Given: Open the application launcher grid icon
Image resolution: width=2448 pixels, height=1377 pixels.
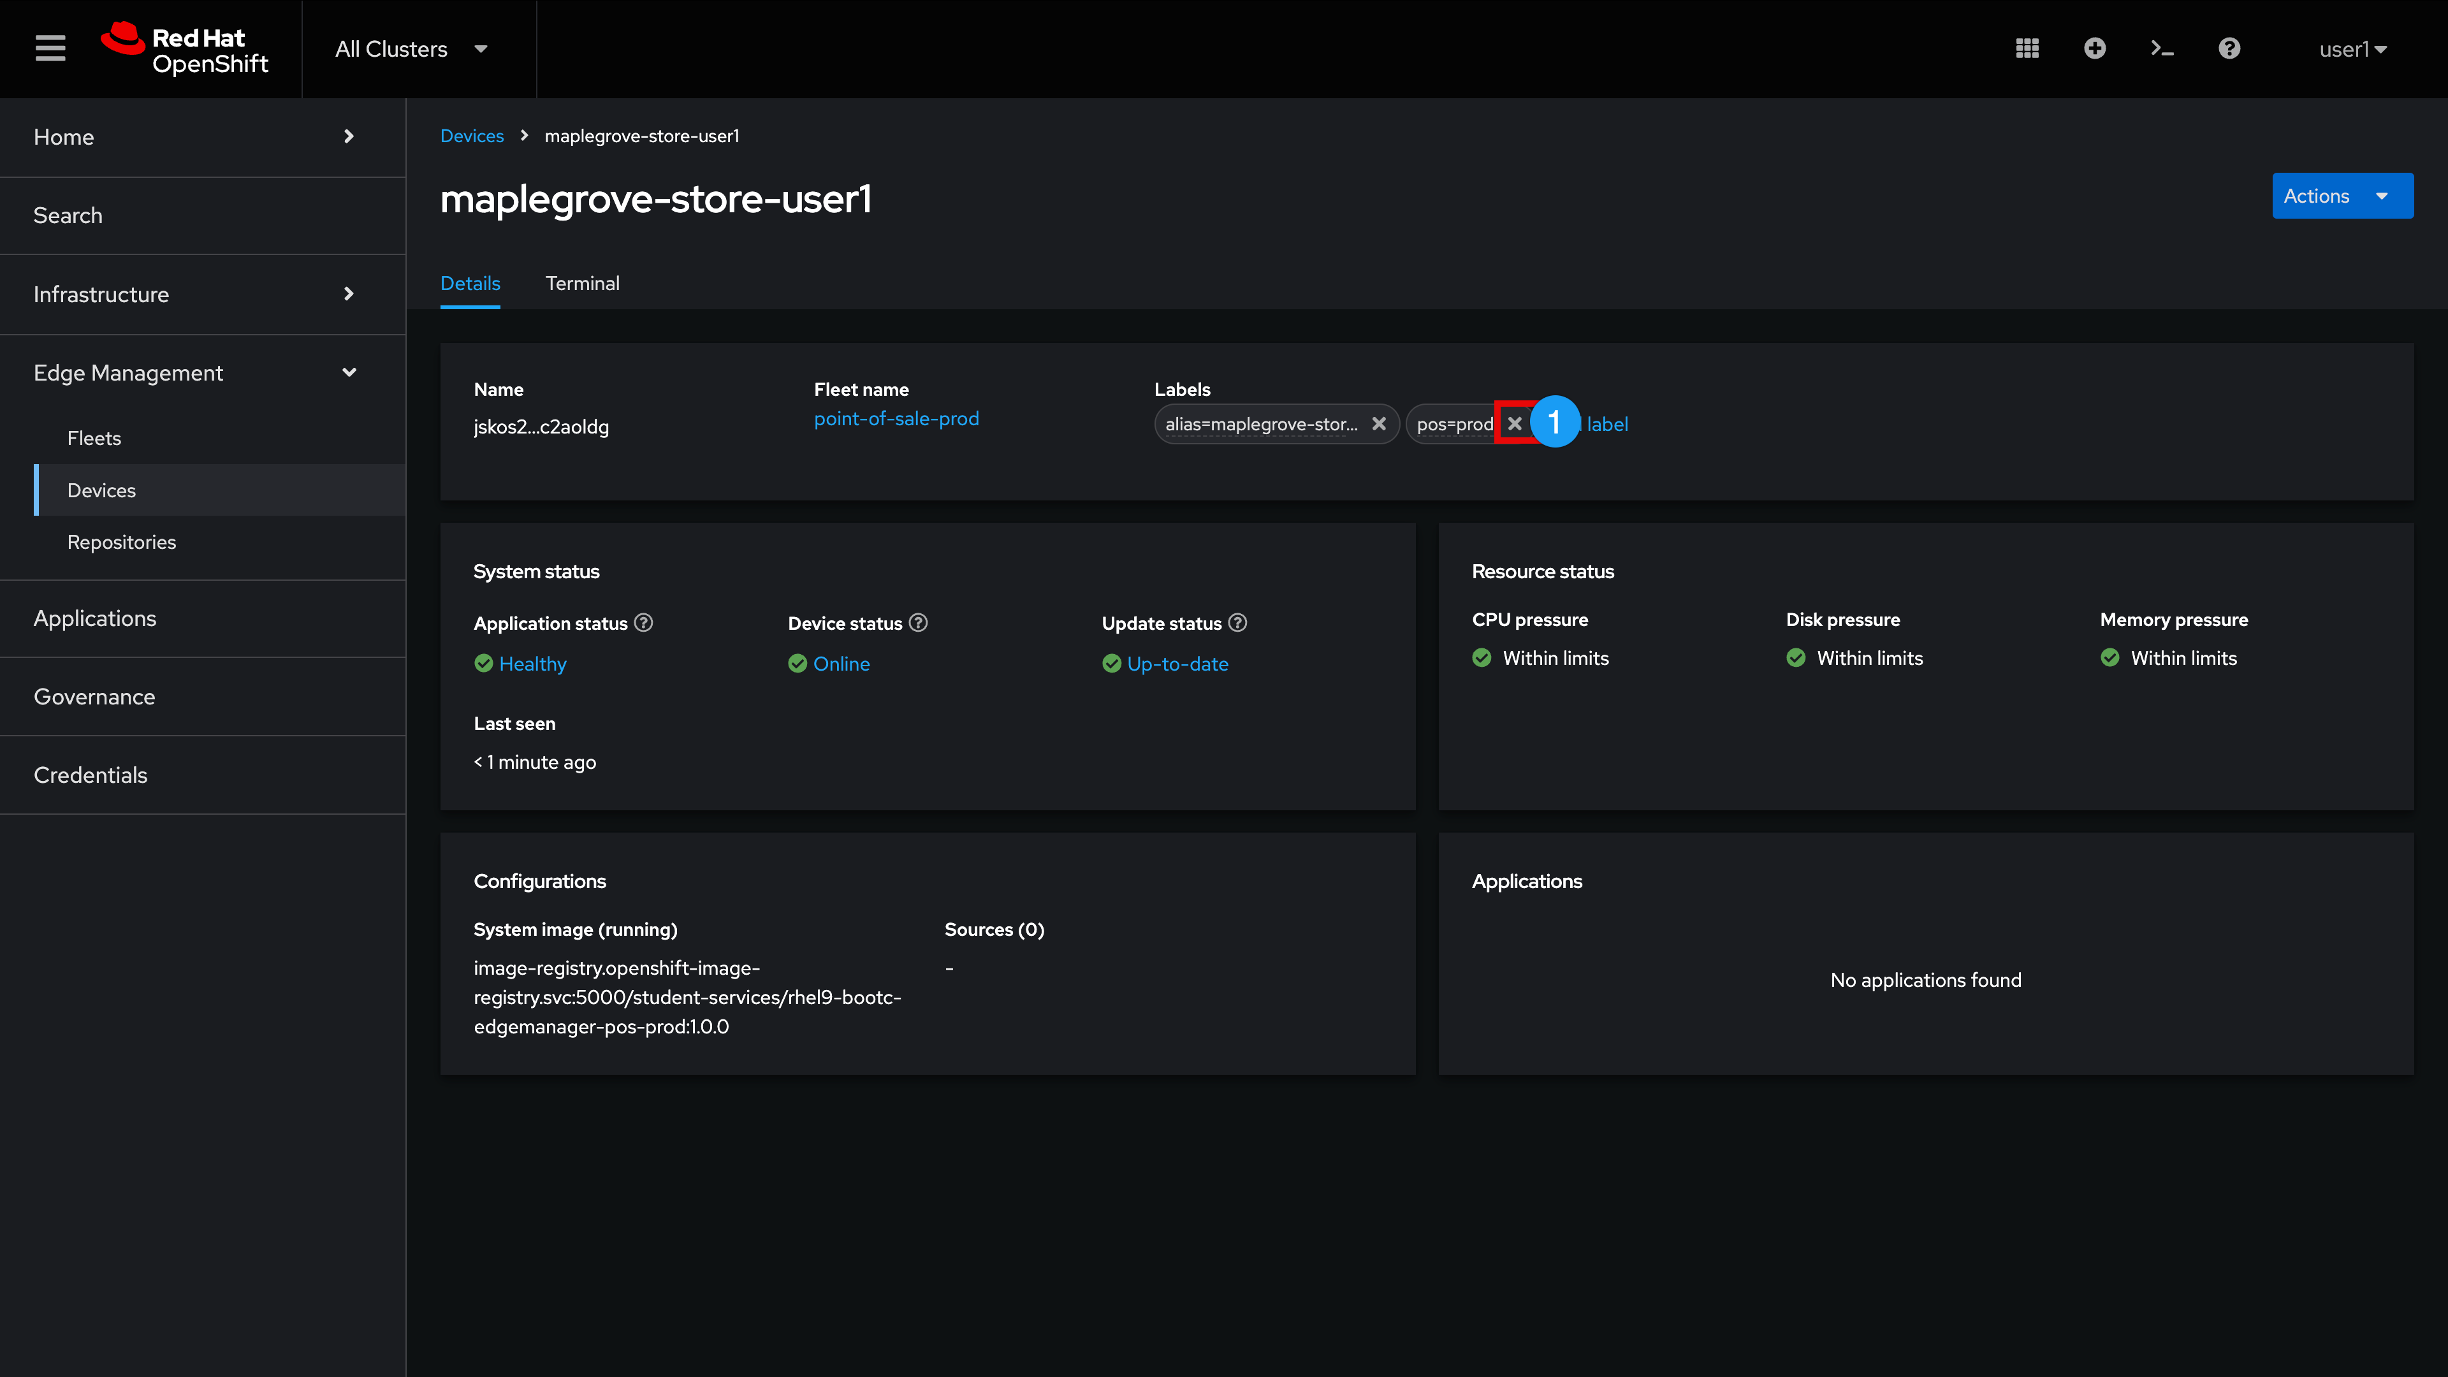Looking at the screenshot, I should (x=2027, y=48).
